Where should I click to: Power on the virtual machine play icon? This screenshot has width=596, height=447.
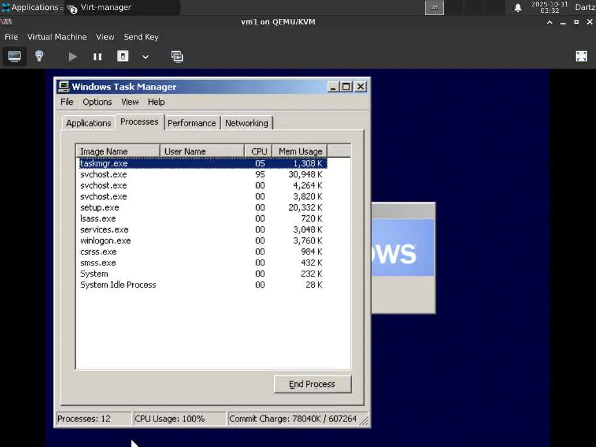[72, 57]
